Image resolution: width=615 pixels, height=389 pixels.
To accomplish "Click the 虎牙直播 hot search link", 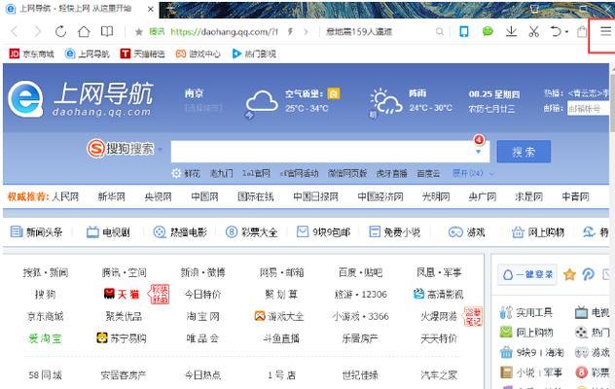I will click(x=391, y=173).
